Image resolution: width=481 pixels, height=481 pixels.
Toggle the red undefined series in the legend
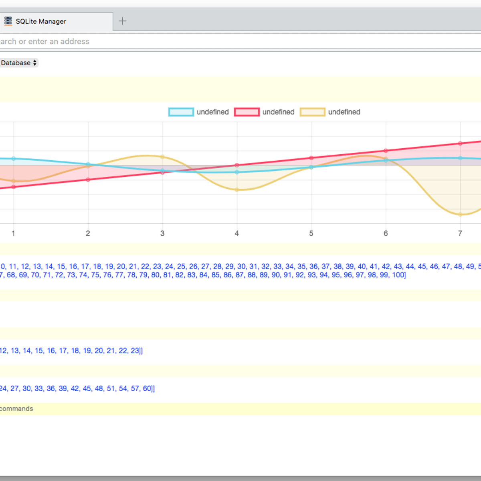point(278,112)
